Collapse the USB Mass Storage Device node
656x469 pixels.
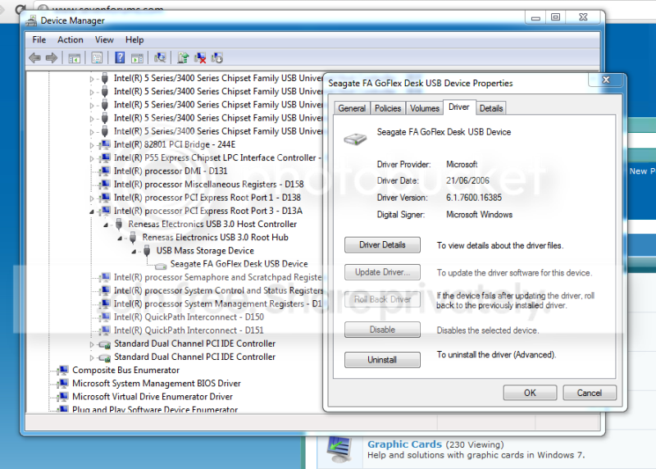point(134,252)
